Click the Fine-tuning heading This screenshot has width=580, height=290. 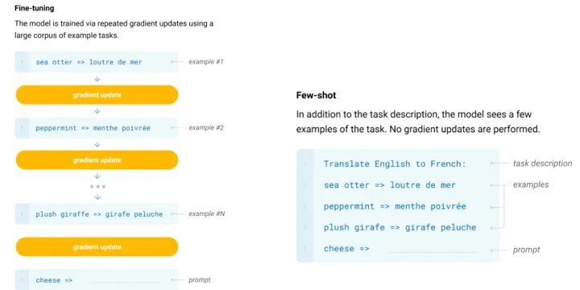35,8
